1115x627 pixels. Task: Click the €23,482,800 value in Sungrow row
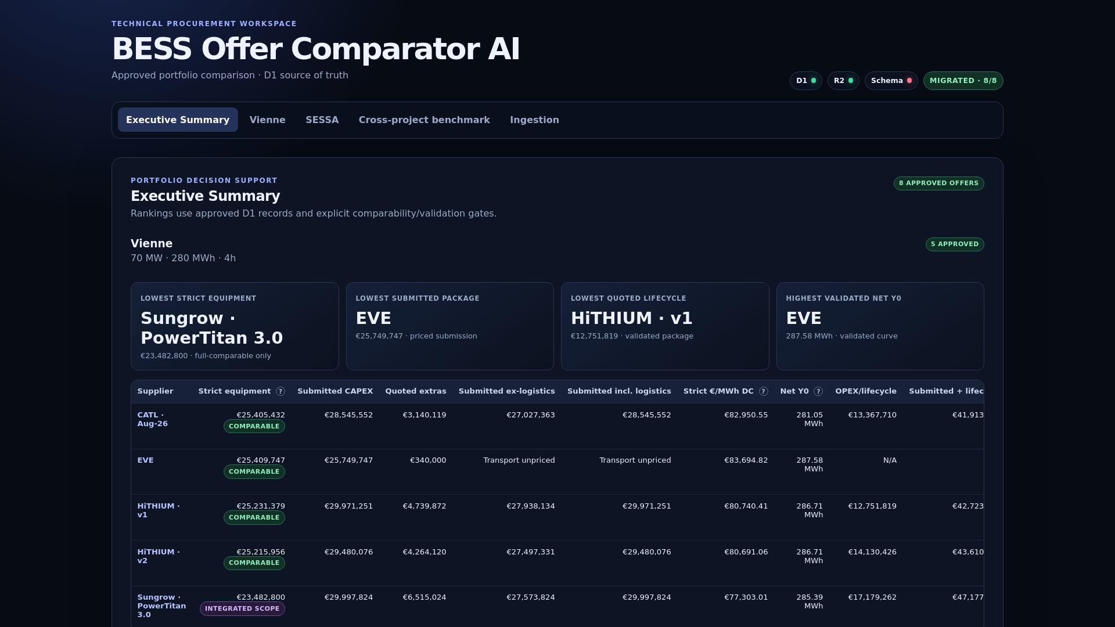[261, 597]
